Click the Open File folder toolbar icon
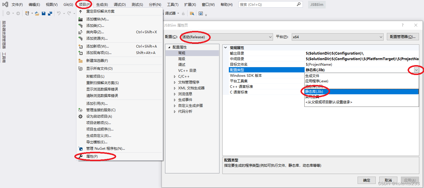This screenshot has width=424, height=188. click(x=38, y=13)
